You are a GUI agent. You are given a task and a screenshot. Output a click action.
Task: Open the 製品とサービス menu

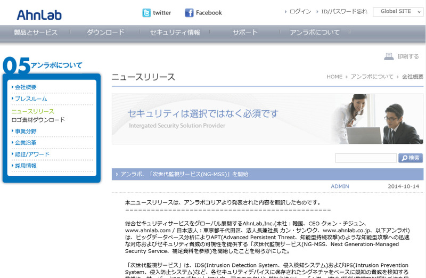tap(36, 32)
